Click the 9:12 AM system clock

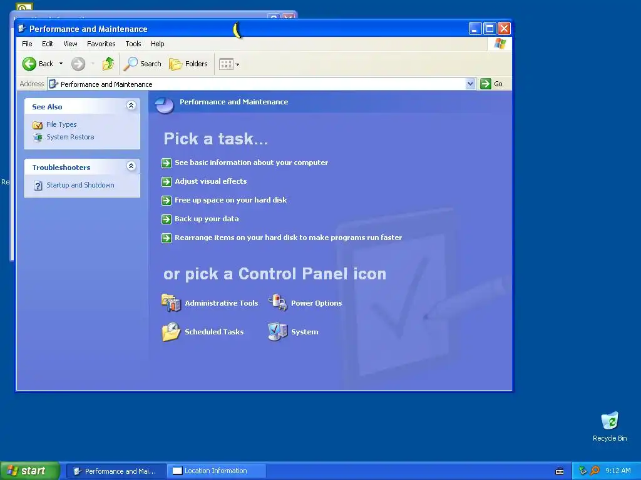point(618,471)
